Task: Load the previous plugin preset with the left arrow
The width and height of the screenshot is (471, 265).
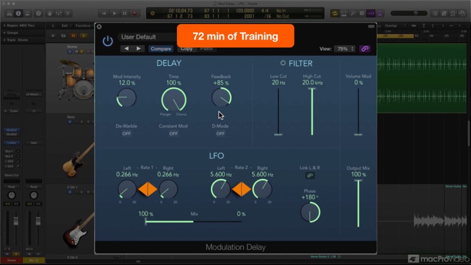Action: (126, 49)
